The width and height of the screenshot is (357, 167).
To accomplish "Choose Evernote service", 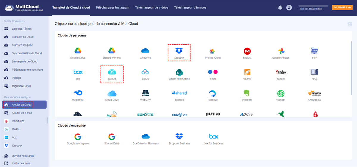I will point(247,96).
